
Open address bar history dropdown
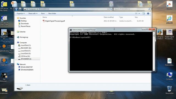tap(108, 9)
